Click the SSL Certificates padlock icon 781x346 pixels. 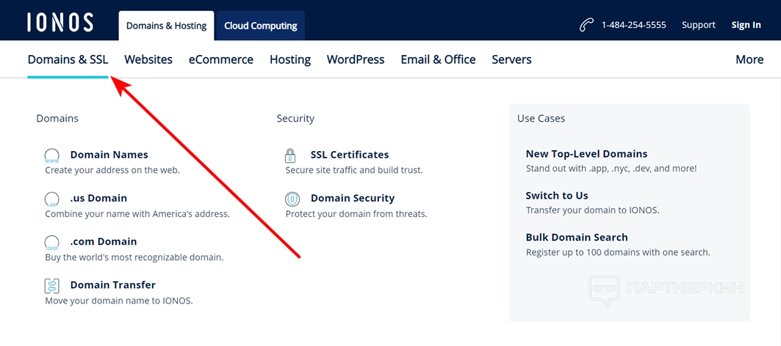pos(290,155)
